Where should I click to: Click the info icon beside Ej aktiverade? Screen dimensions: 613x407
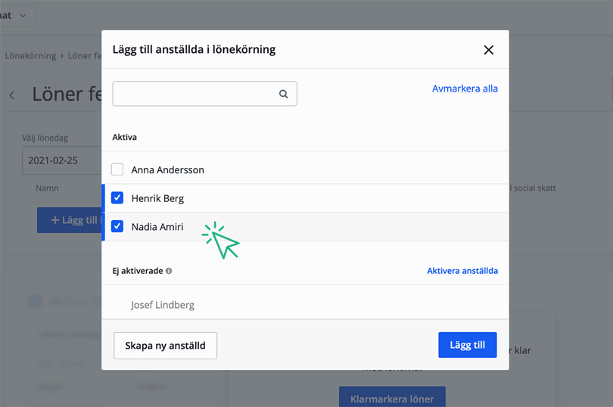tap(169, 271)
